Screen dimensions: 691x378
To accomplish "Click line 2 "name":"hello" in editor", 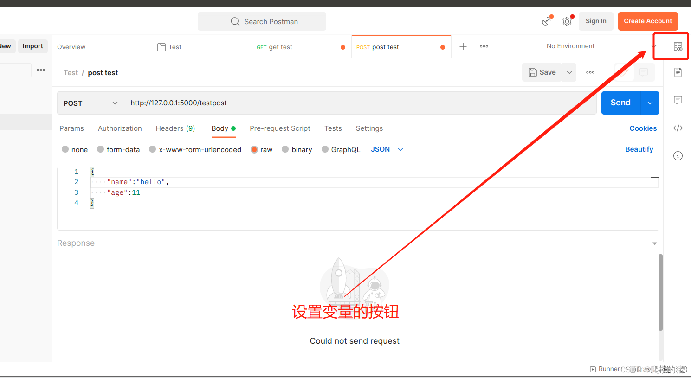I will click(x=138, y=182).
